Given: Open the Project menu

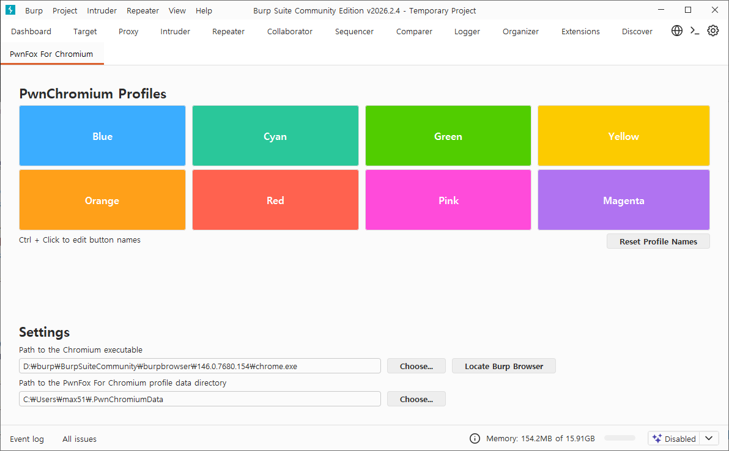Looking at the screenshot, I should click(x=65, y=10).
